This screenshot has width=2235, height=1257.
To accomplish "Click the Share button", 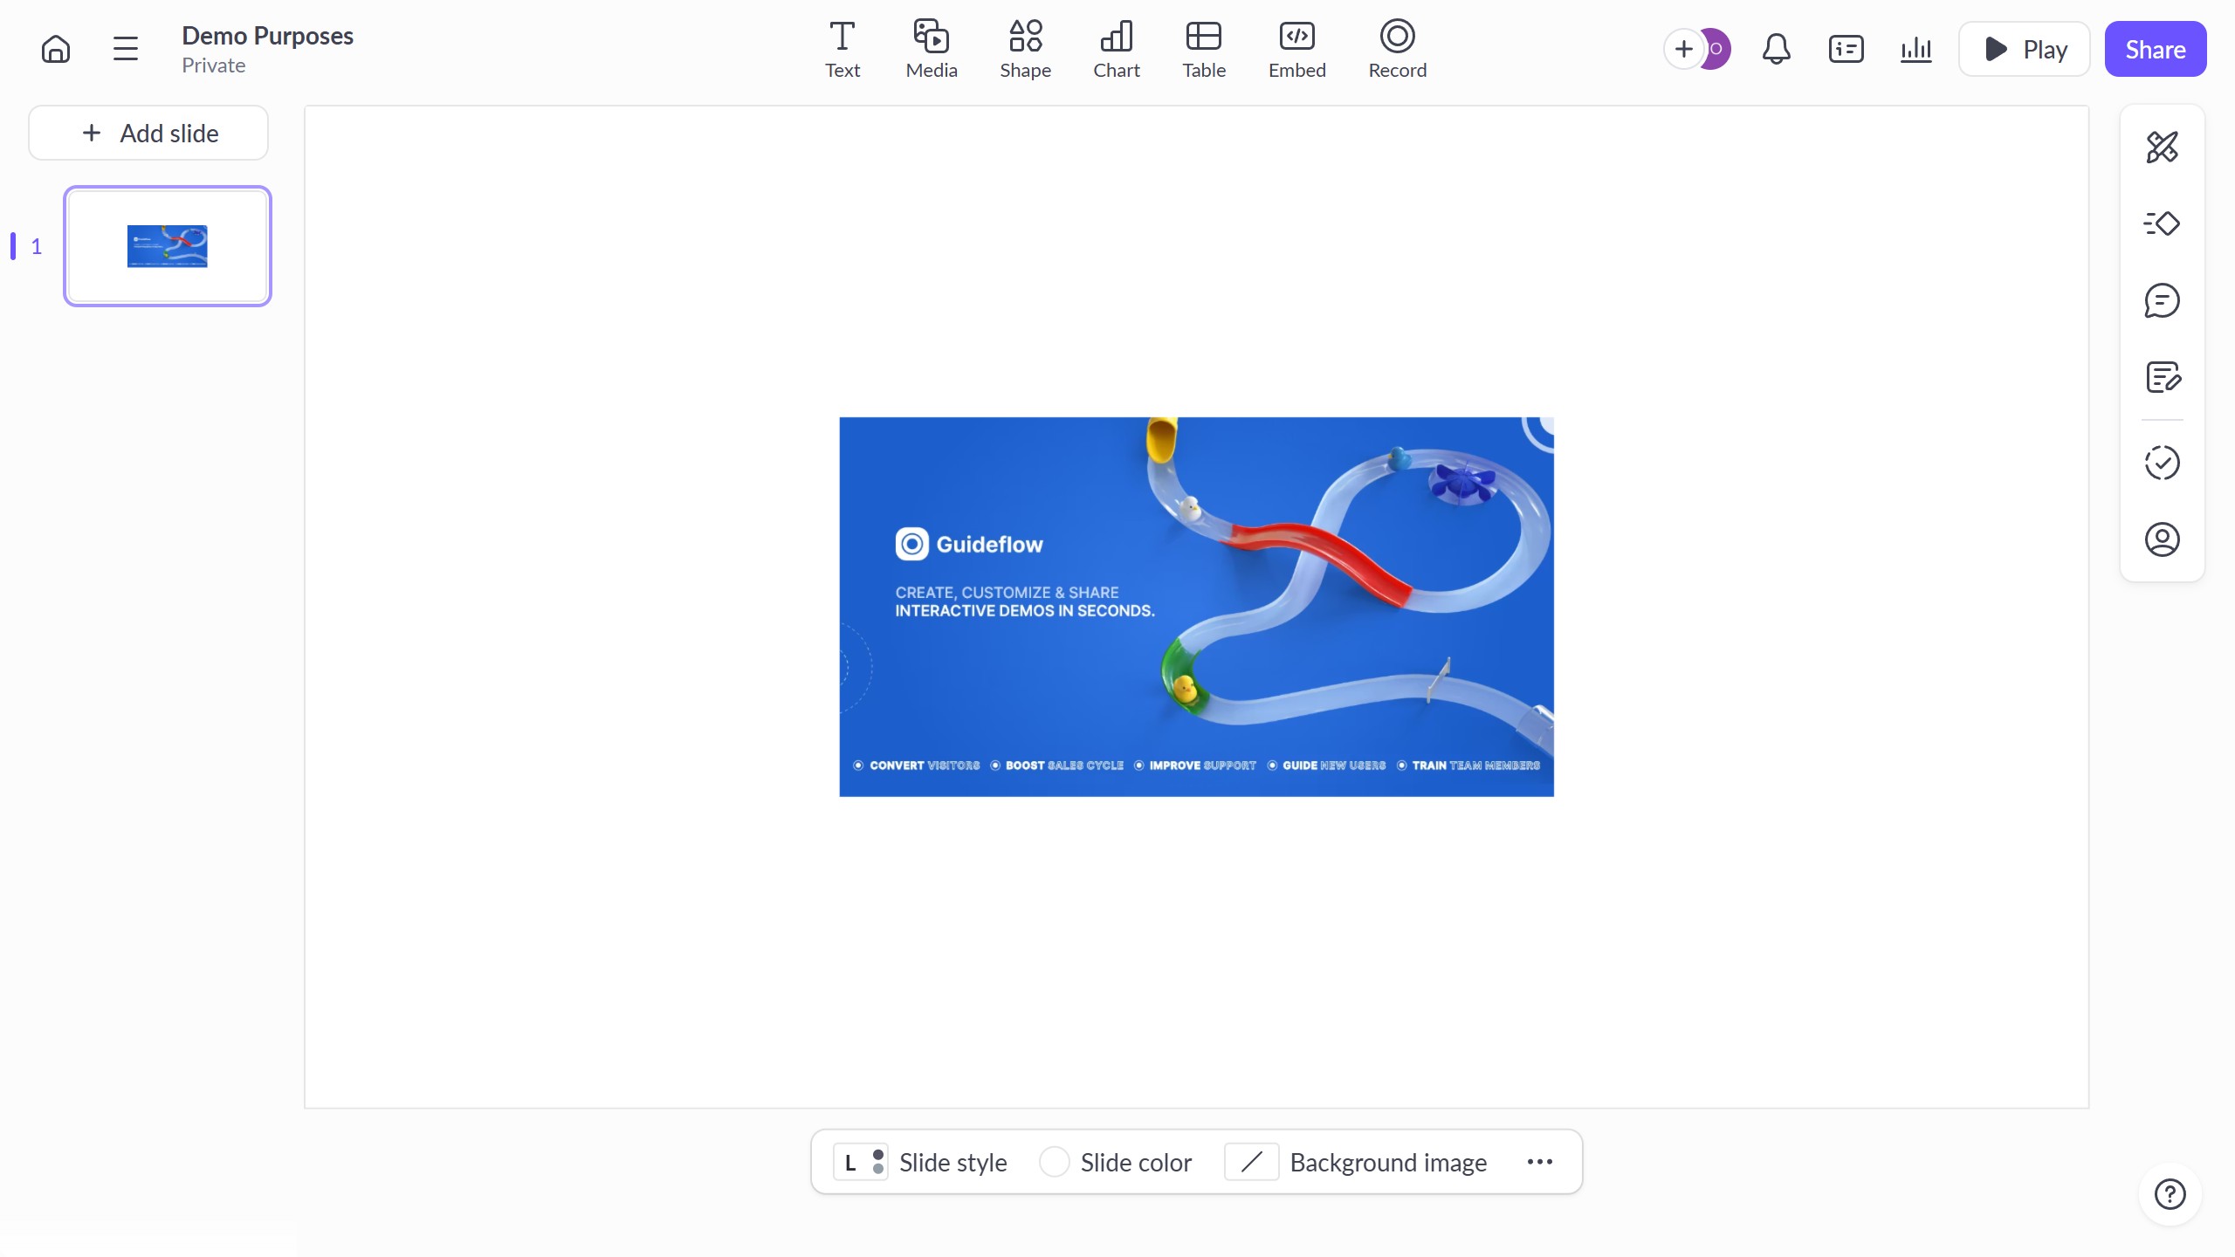I will point(2155,49).
